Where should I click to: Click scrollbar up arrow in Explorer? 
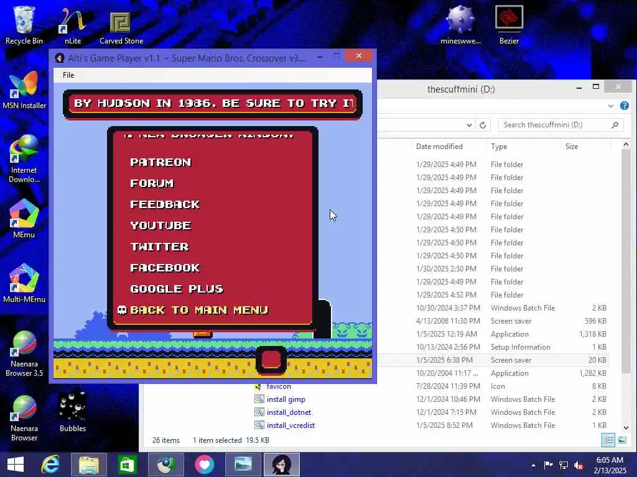[626, 144]
